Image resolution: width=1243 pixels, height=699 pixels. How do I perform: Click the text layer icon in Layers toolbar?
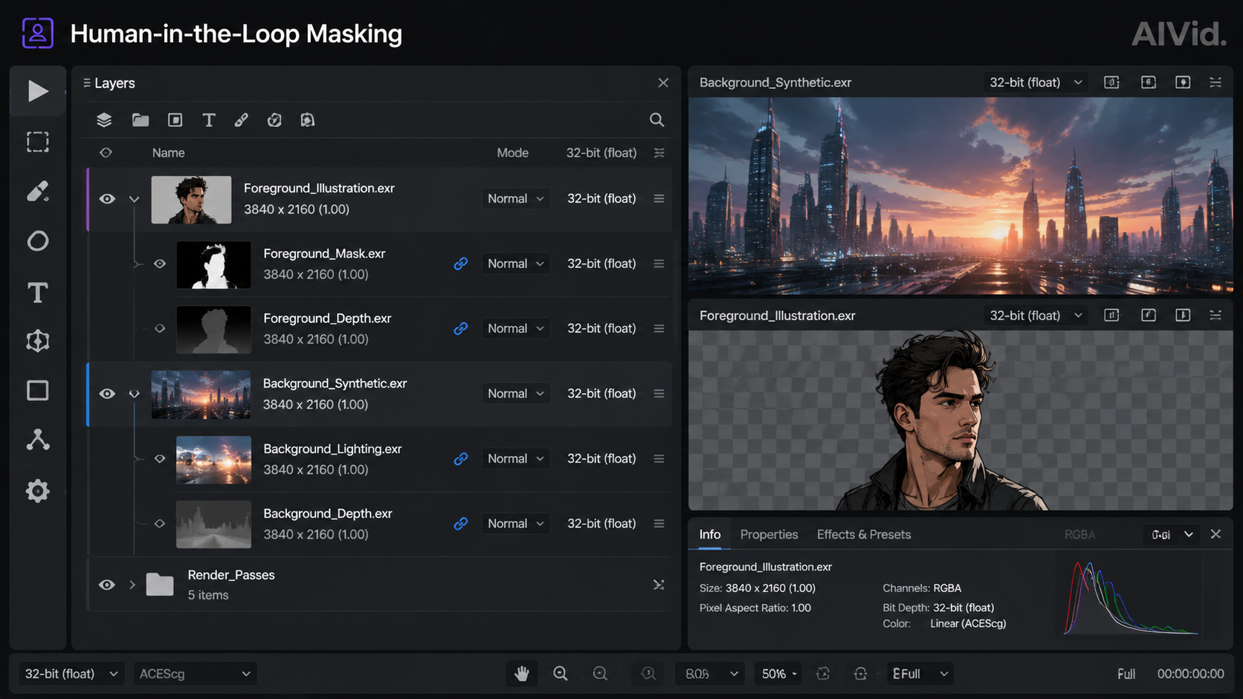[209, 120]
